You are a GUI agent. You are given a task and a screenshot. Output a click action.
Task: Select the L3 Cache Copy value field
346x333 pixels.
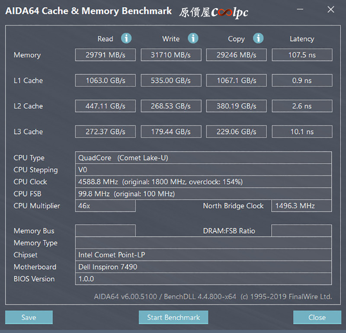tap(236, 131)
